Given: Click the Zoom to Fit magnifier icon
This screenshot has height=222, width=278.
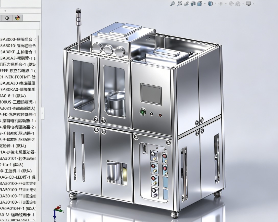Looking at the screenshot, I should point(172,4).
